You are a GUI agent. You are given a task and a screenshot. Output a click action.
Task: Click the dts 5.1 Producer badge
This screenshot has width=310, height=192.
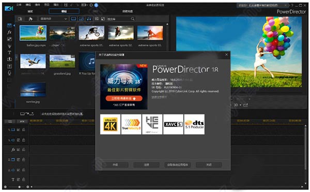pyautogui.click(x=194, y=124)
